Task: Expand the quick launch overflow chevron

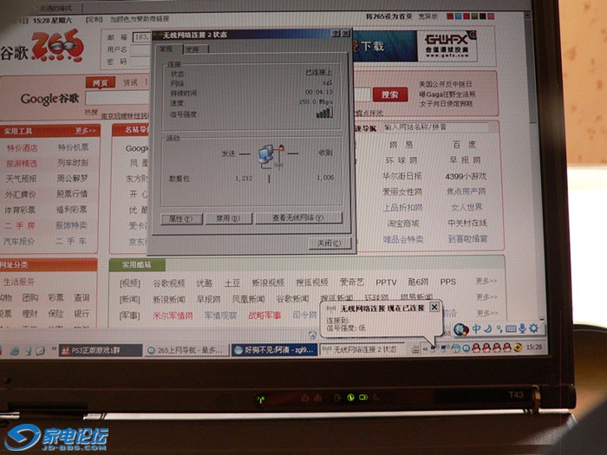Action: coord(54,349)
